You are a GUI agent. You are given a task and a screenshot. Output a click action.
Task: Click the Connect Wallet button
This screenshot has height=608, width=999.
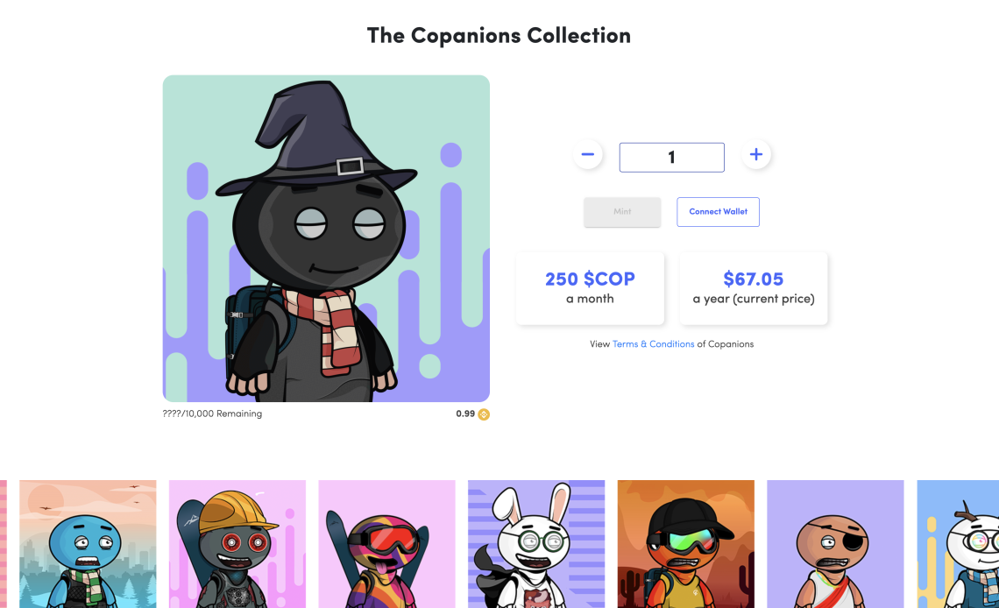point(718,212)
